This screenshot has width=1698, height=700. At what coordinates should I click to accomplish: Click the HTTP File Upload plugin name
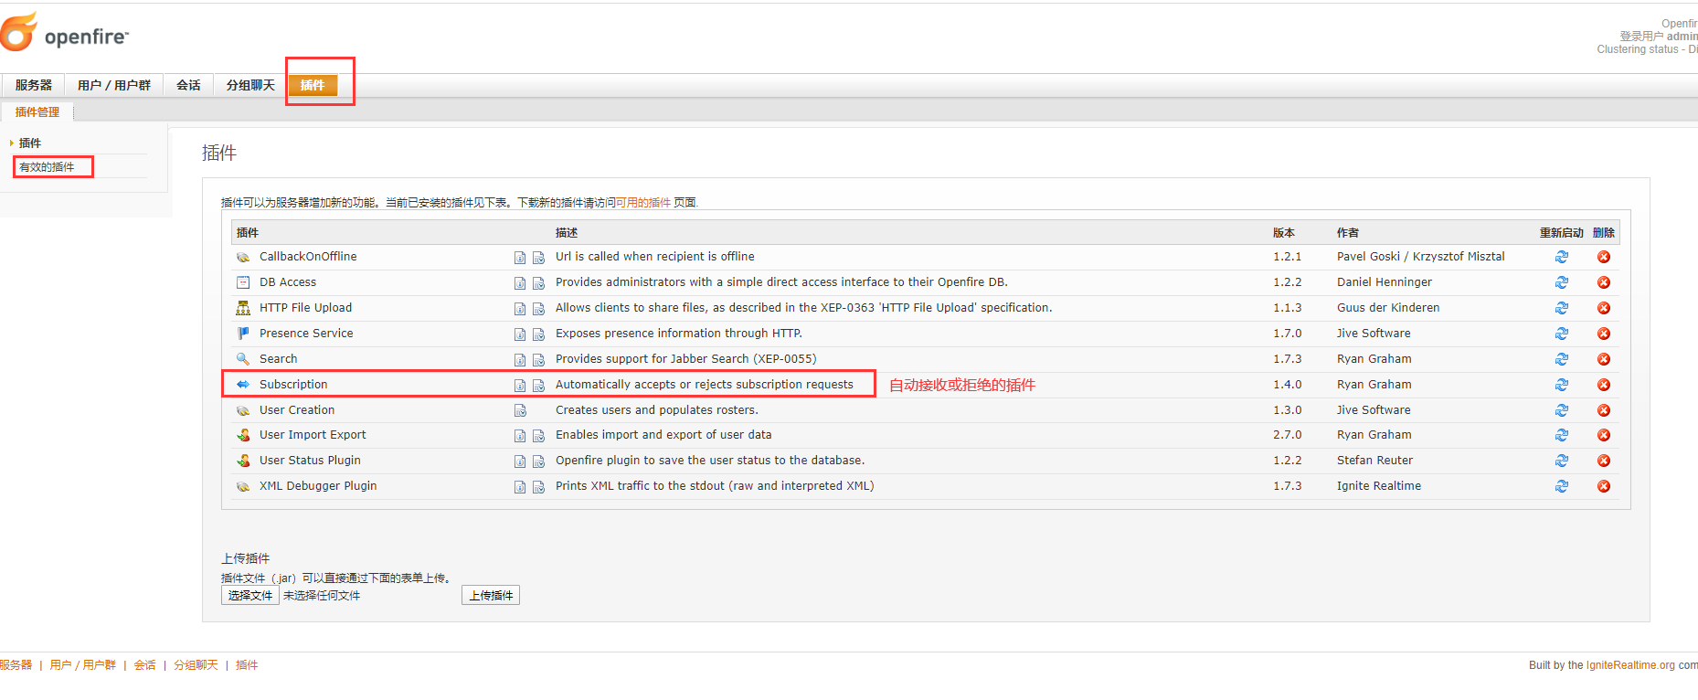click(305, 308)
